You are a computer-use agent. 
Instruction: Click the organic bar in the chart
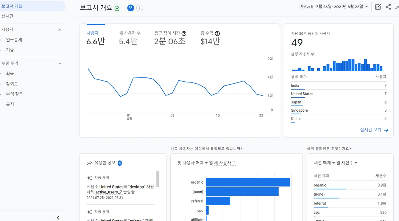click(248, 182)
